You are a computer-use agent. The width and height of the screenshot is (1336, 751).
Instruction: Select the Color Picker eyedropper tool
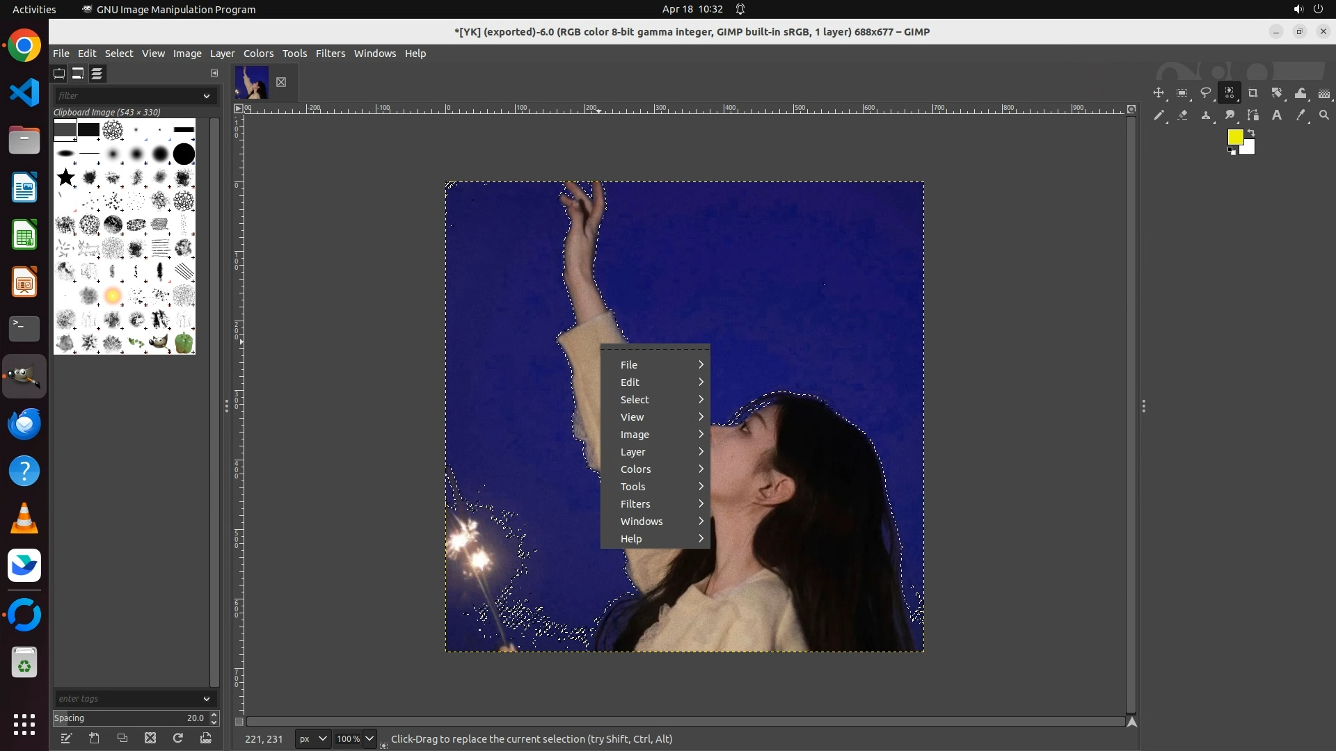pos(1301,115)
